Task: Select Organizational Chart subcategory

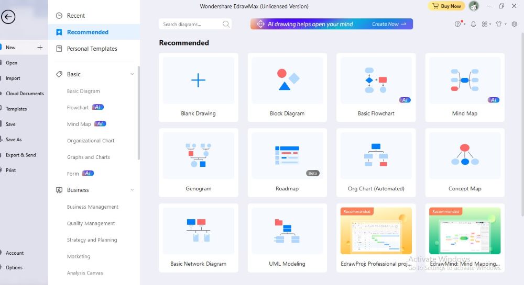Action: click(91, 141)
